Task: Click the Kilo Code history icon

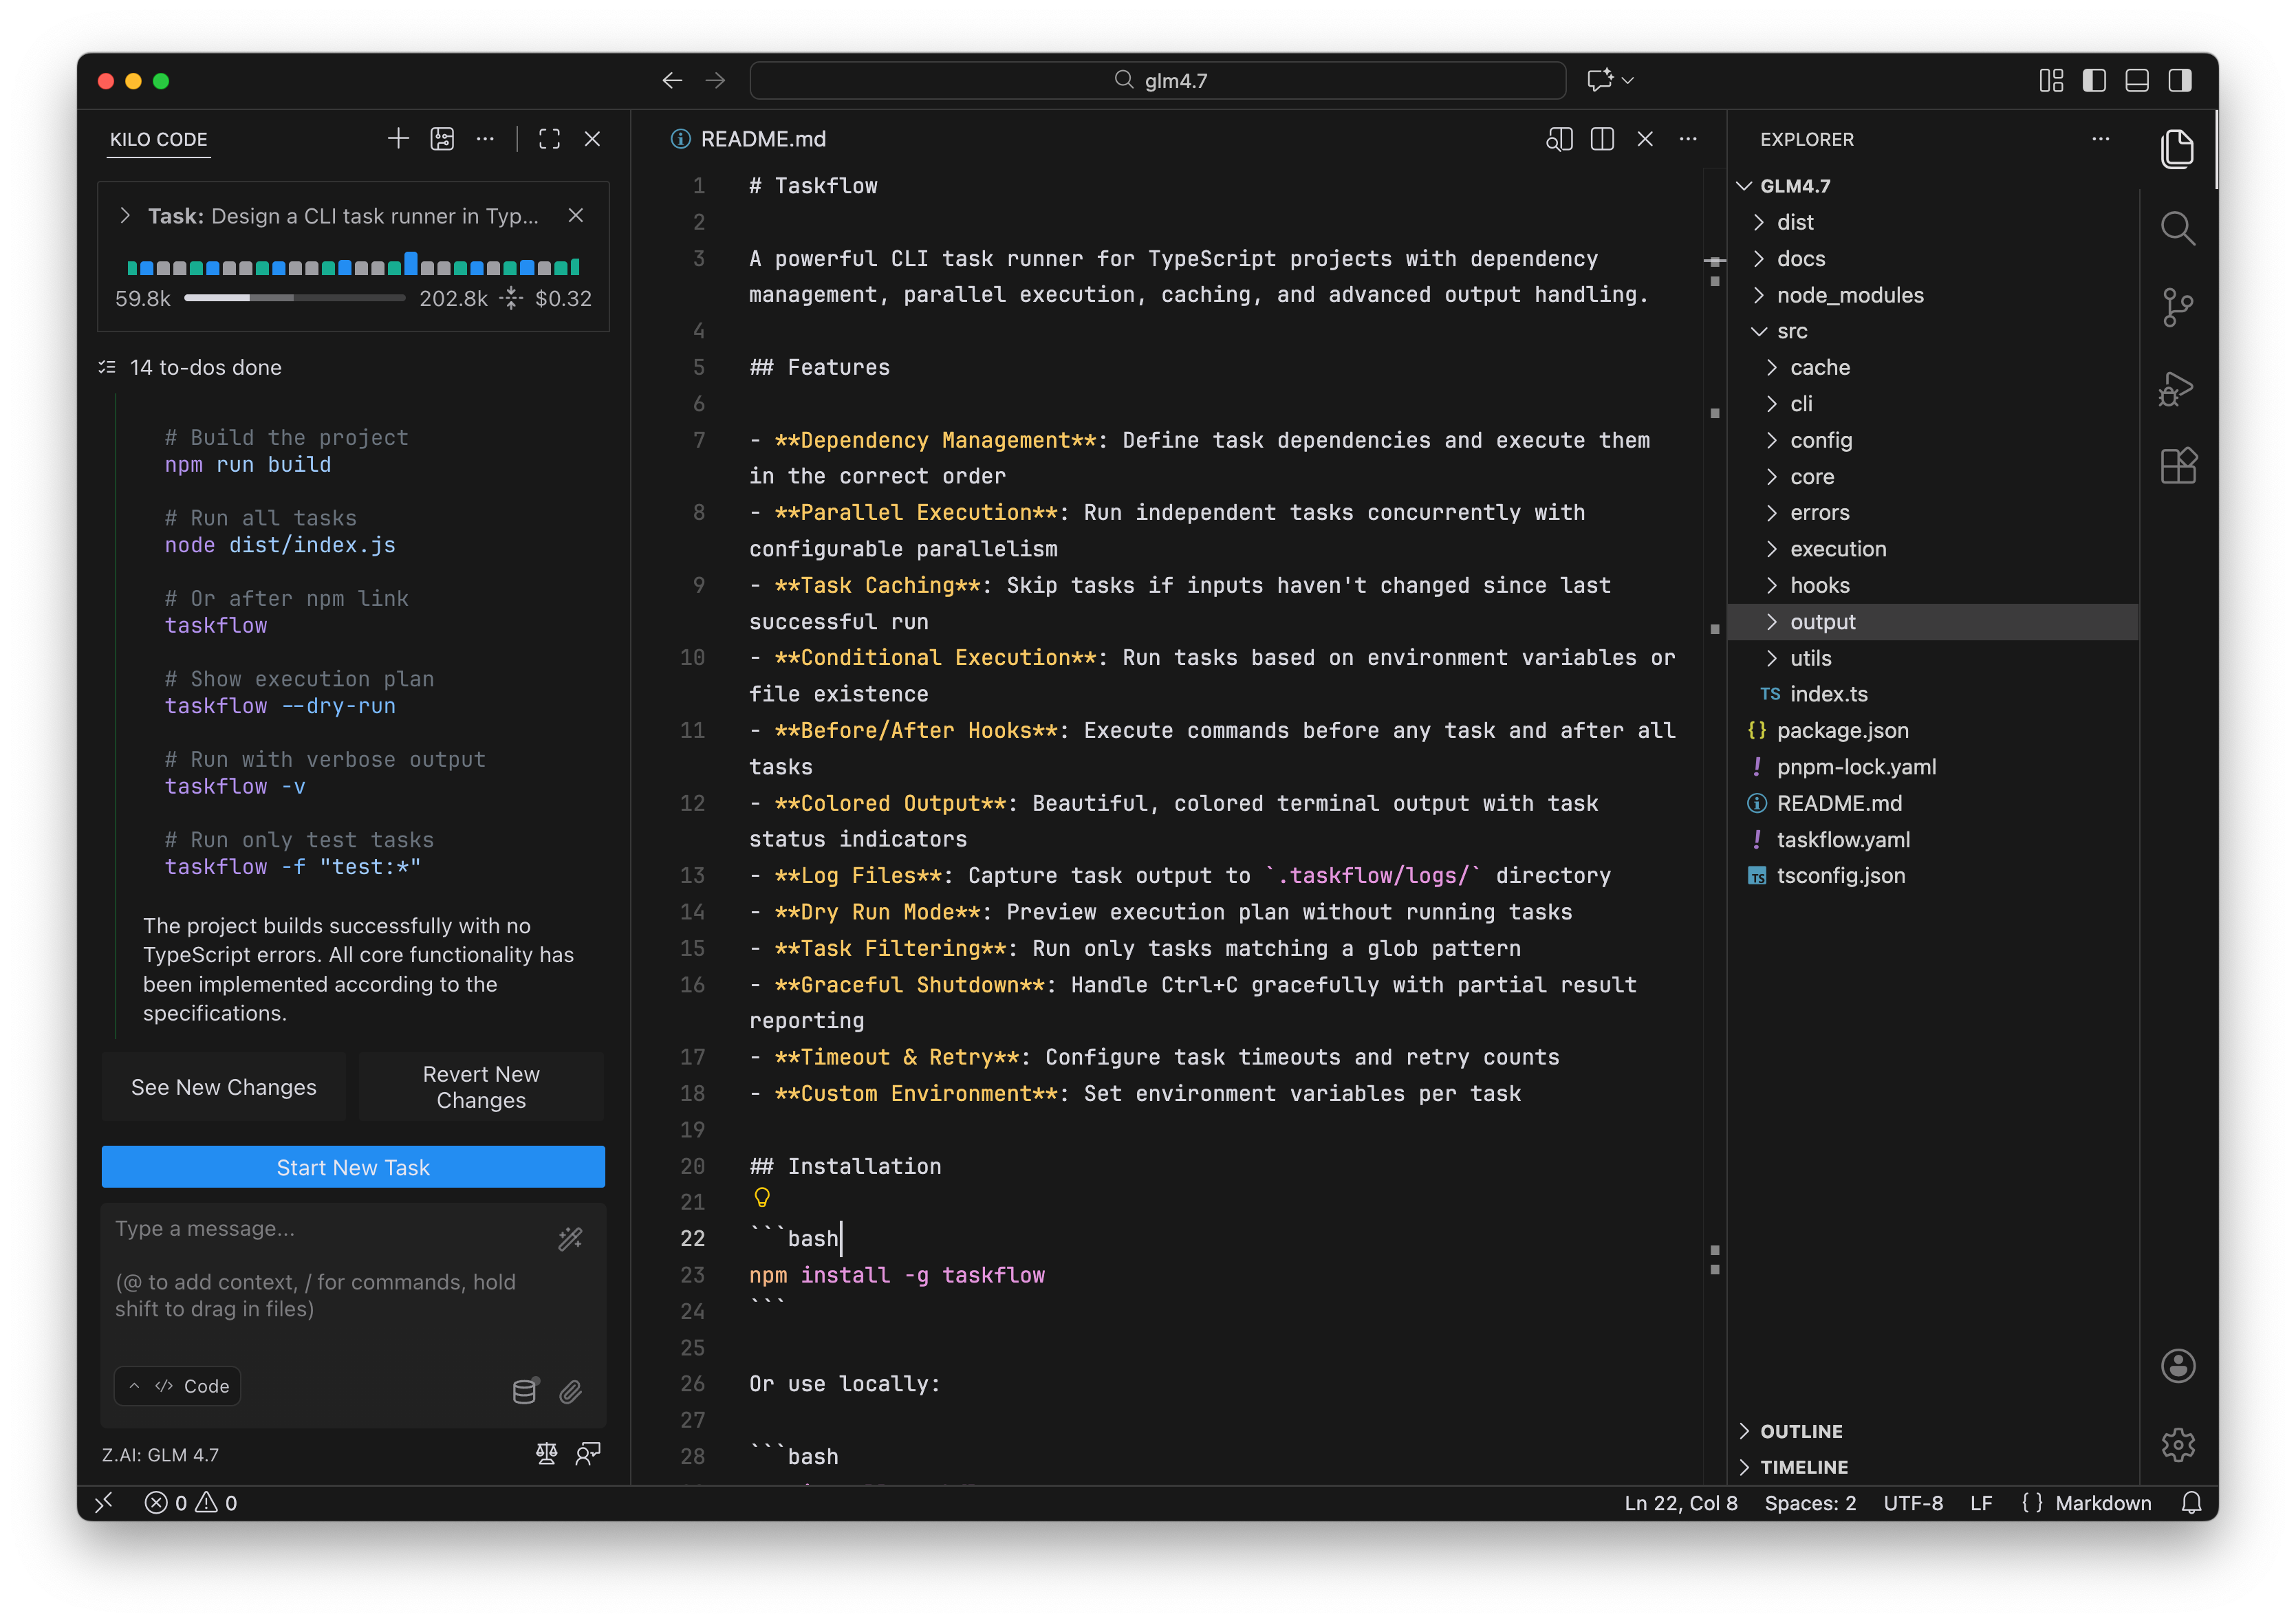Action: (442, 139)
